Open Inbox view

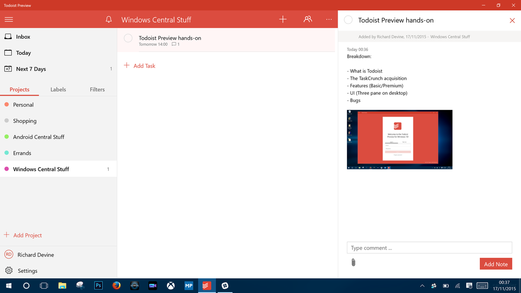tap(58, 37)
